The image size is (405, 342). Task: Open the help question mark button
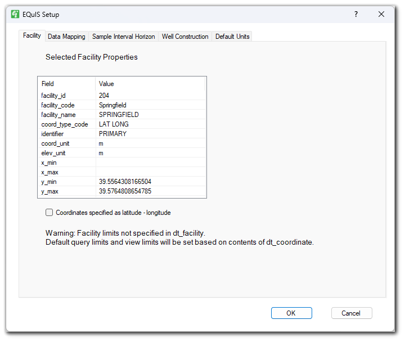pos(356,14)
